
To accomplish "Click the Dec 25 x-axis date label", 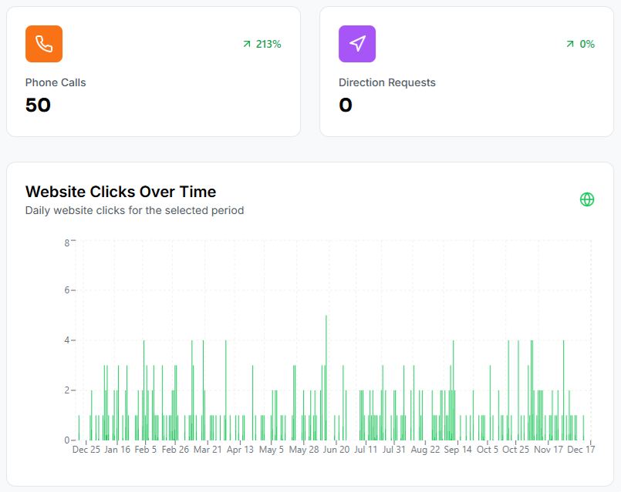I will coord(86,450).
